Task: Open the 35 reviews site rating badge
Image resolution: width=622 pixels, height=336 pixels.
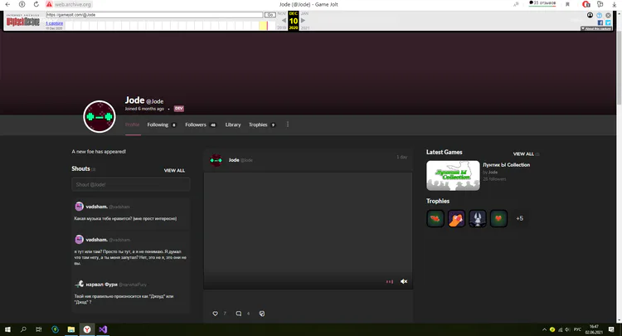Action: point(542,3)
